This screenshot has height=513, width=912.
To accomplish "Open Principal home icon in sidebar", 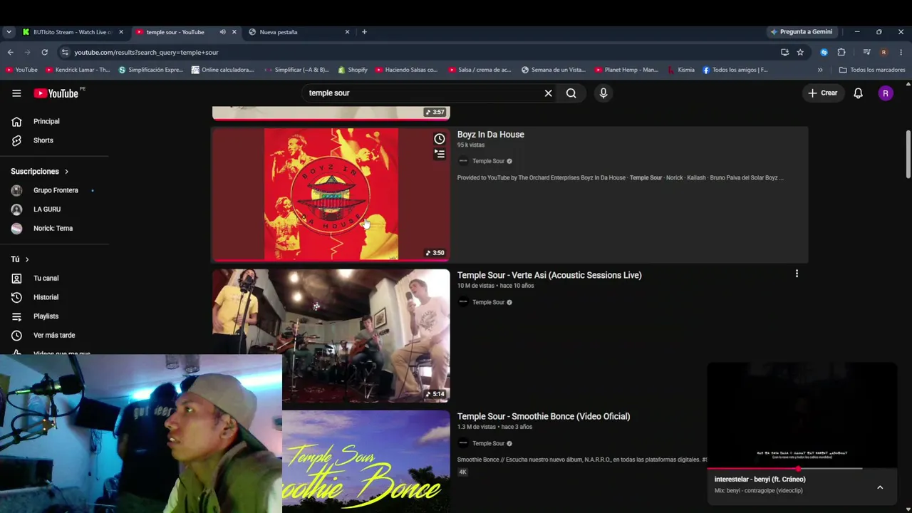I will [x=16, y=121].
